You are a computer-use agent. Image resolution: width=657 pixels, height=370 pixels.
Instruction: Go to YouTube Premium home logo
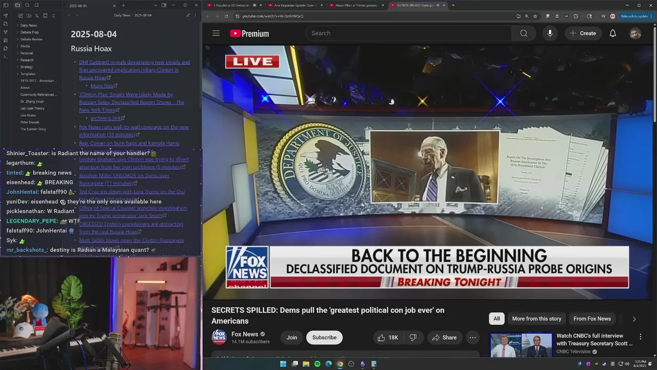click(249, 33)
